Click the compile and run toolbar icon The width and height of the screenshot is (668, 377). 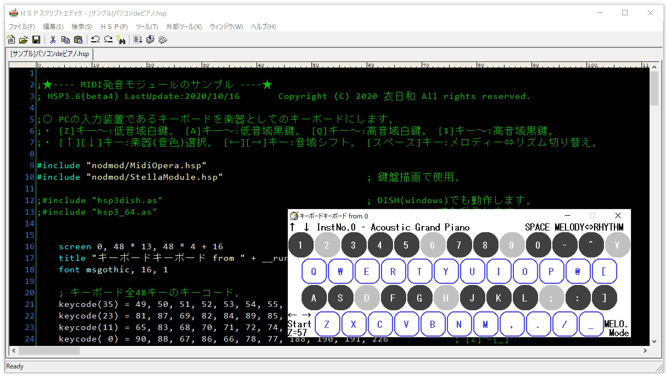pyautogui.click(x=138, y=40)
